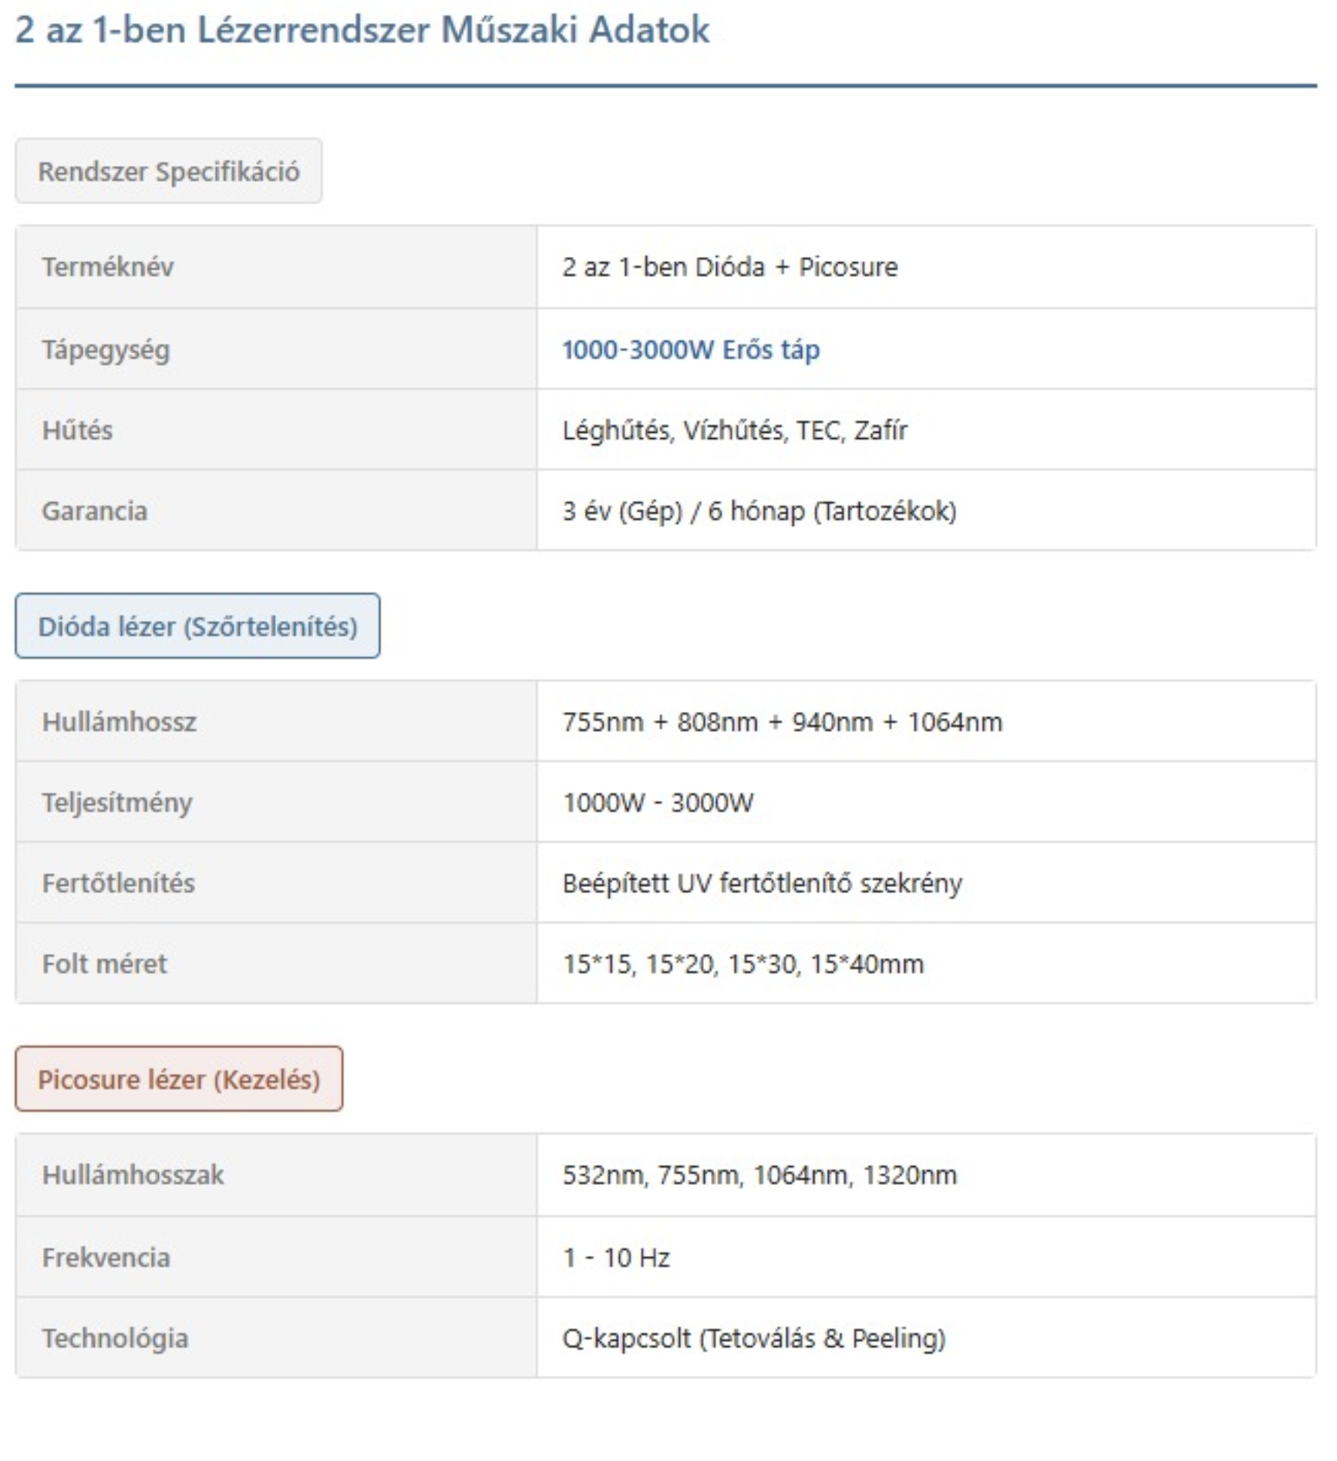Click the page heading Lézerrendszer Műszaki Adatok
Image resolution: width=1337 pixels, height=1461 pixels.
pyautogui.click(x=362, y=30)
